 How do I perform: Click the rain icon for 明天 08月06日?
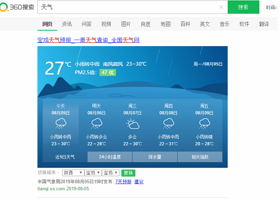pos(97,124)
